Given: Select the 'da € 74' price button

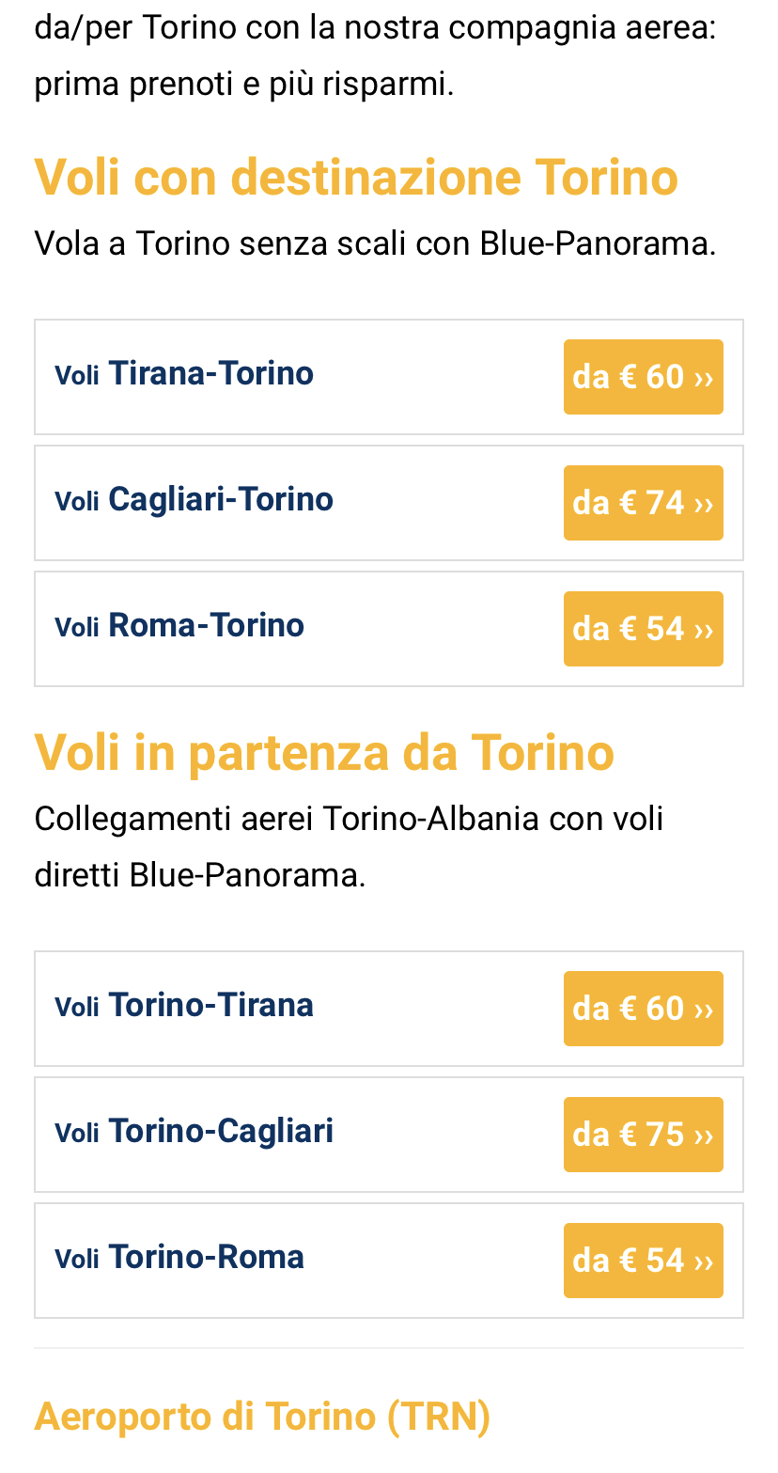Looking at the screenshot, I should click(x=643, y=503).
